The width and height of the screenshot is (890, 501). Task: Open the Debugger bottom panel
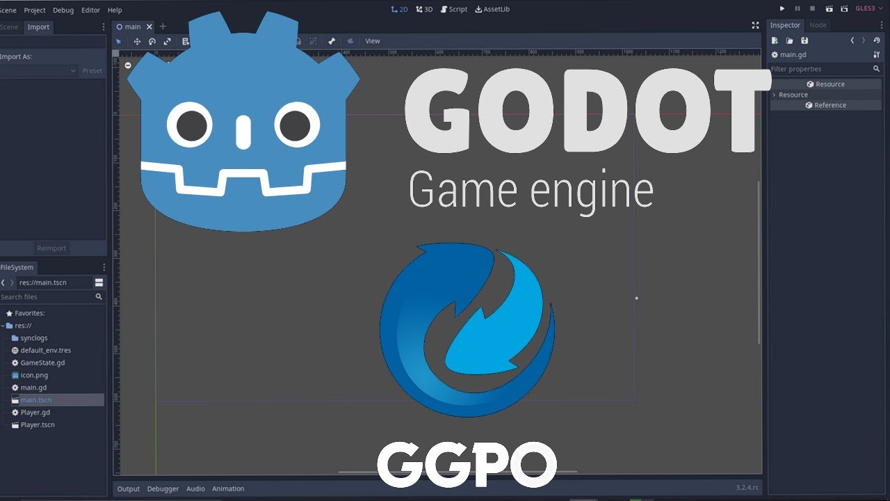point(163,489)
